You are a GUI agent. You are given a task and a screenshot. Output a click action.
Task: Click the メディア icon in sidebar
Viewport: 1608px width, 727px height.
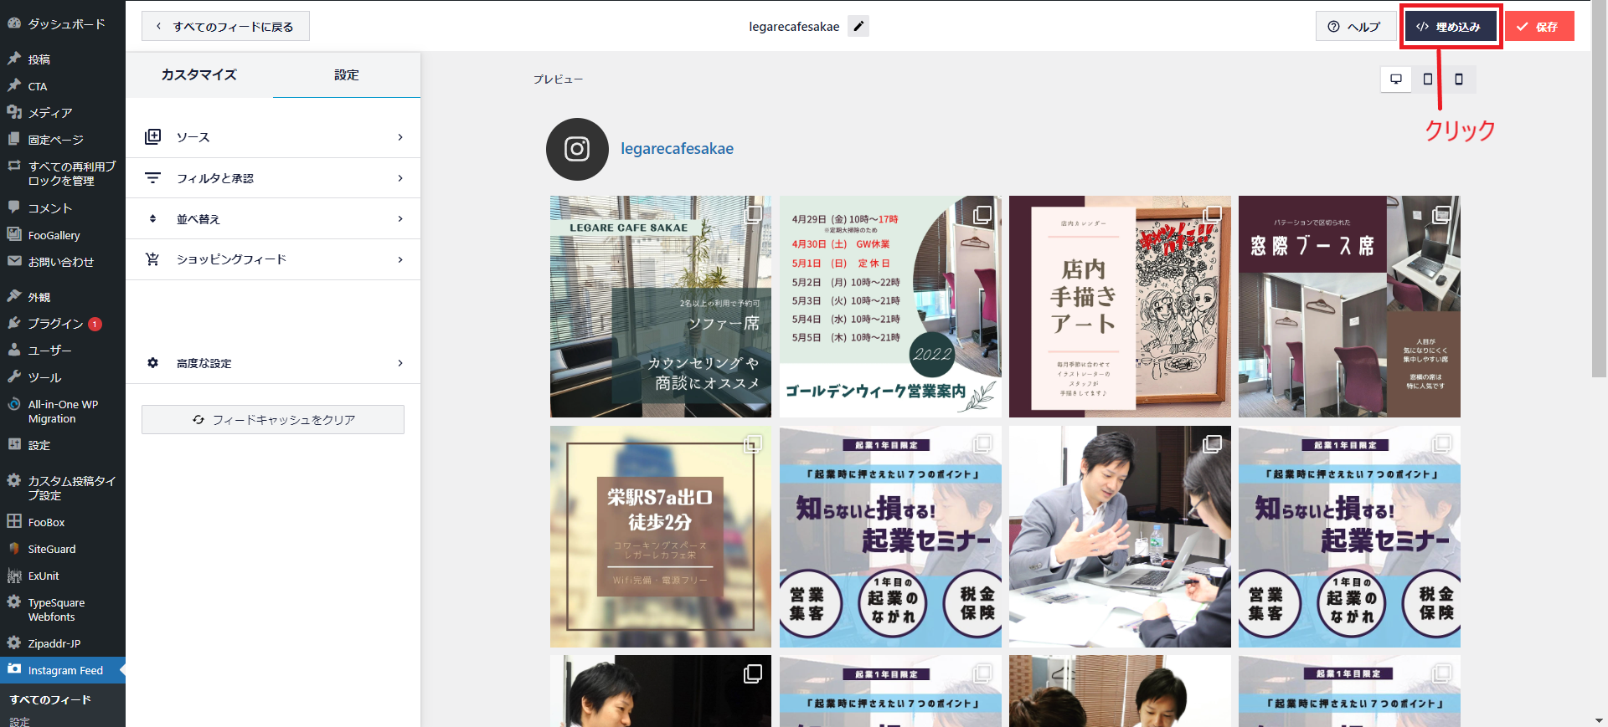click(x=14, y=112)
